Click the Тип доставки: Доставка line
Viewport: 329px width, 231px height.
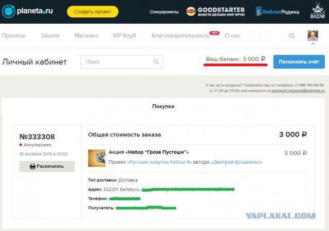point(113,180)
